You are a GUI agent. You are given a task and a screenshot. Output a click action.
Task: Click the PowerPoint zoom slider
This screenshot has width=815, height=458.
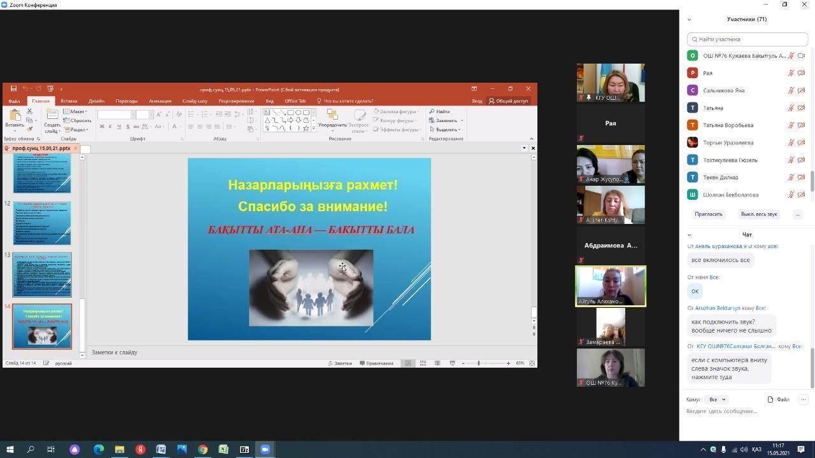click(x=479, y=363)
